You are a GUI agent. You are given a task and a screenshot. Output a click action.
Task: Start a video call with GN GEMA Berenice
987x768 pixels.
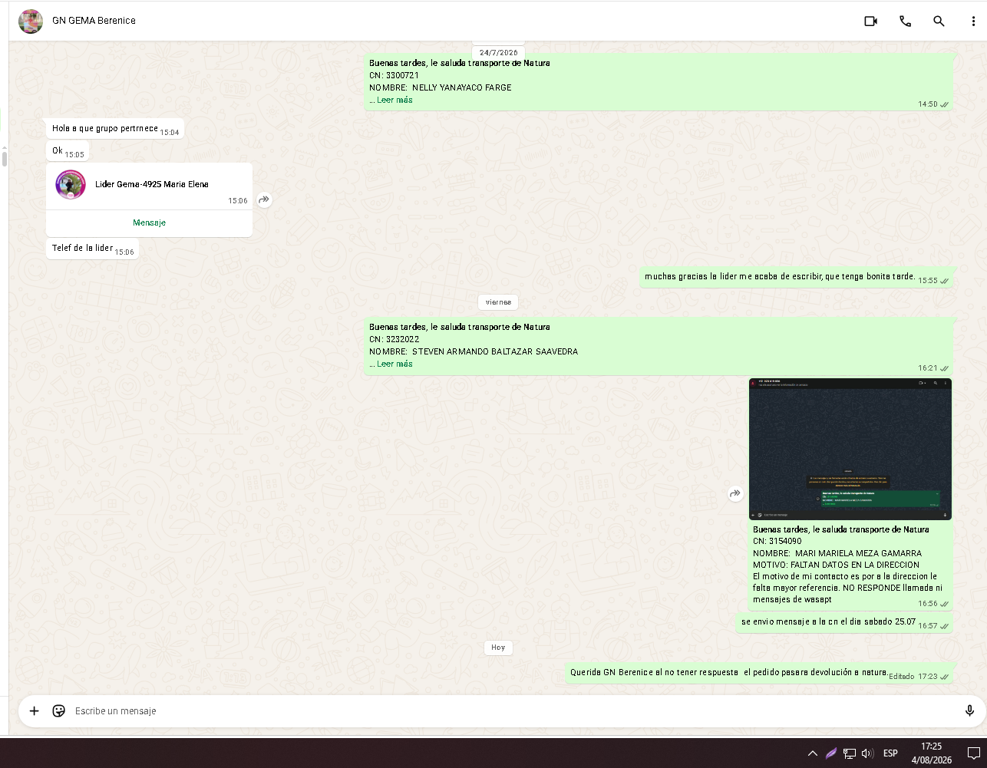click(870, 21)
